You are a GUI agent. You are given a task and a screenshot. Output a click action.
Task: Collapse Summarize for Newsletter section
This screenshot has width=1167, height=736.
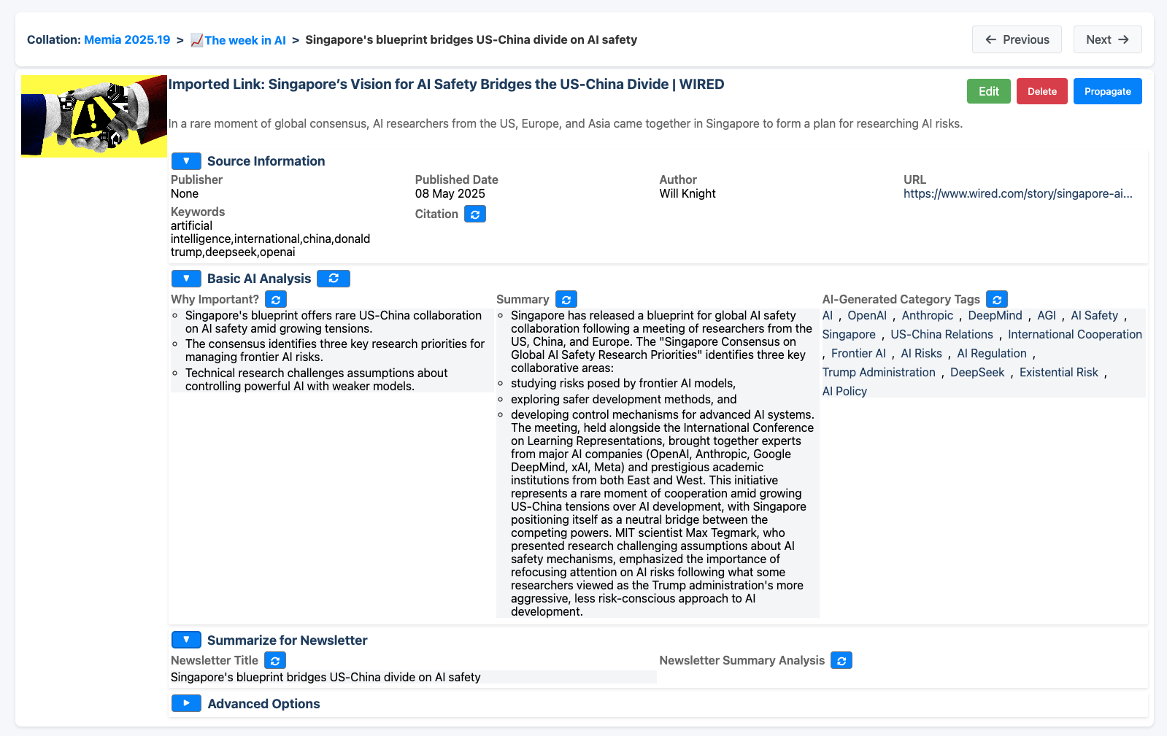pyautogui.click(x=186, y=640)
